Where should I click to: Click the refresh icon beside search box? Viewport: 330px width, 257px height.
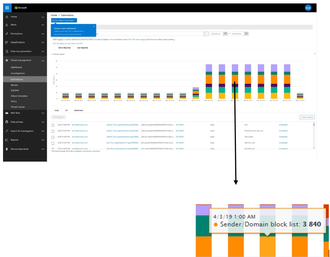[206, 34]
